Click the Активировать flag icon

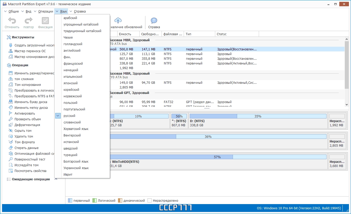[x=11, y=114]
